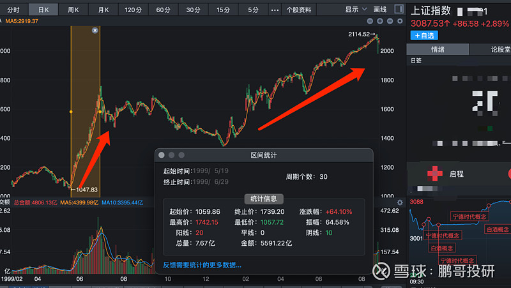Click the left range selection handle
Image resolution: width=511 pixels, height=288 pixels.
(71, 112)
